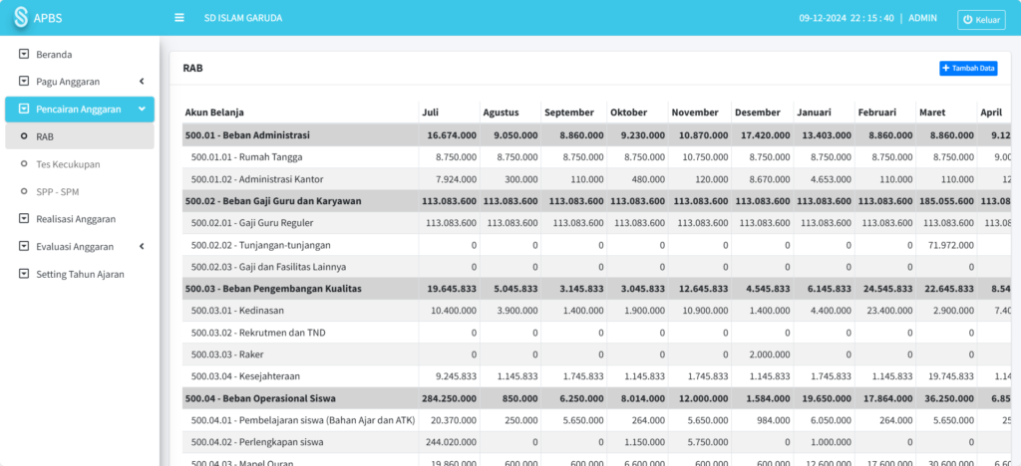Select row 500.03.02 - Rekrutmen dan TND
The width and height of the screenshot is (1021, 466).
click(598, 333)
